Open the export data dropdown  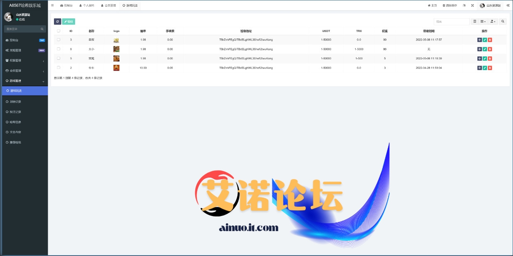(493, 22)
